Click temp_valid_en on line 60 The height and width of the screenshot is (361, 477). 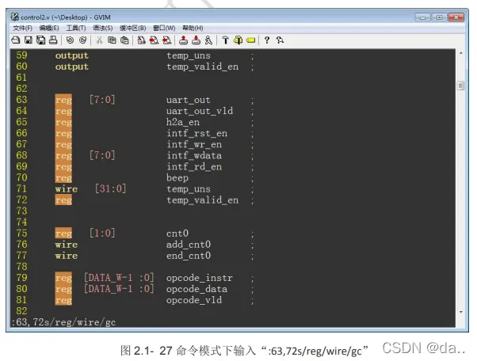click(203, 66)
